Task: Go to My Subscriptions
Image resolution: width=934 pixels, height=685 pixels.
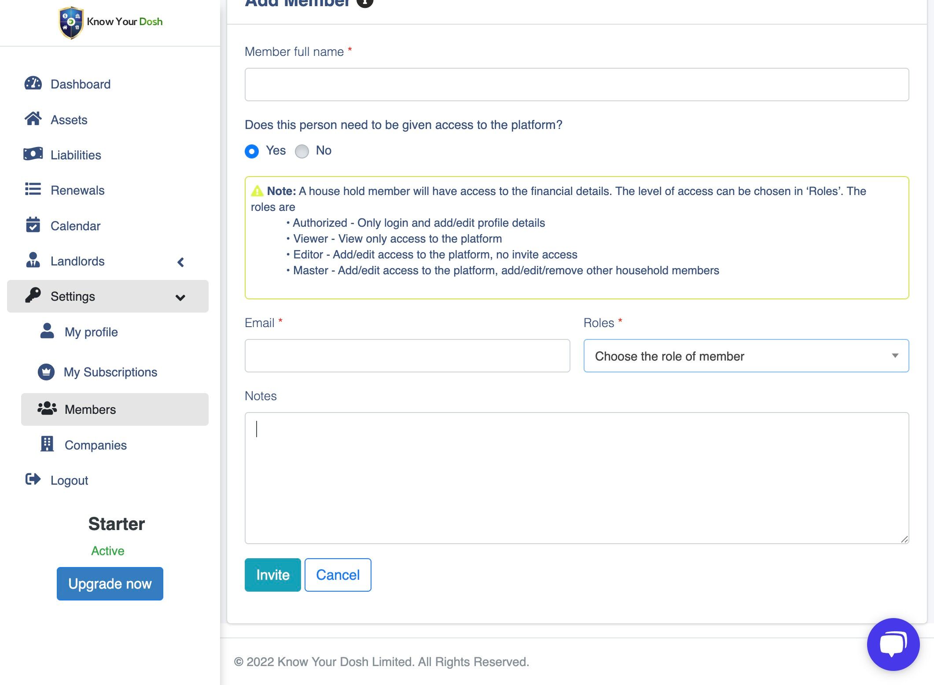Action: (110, 372)
